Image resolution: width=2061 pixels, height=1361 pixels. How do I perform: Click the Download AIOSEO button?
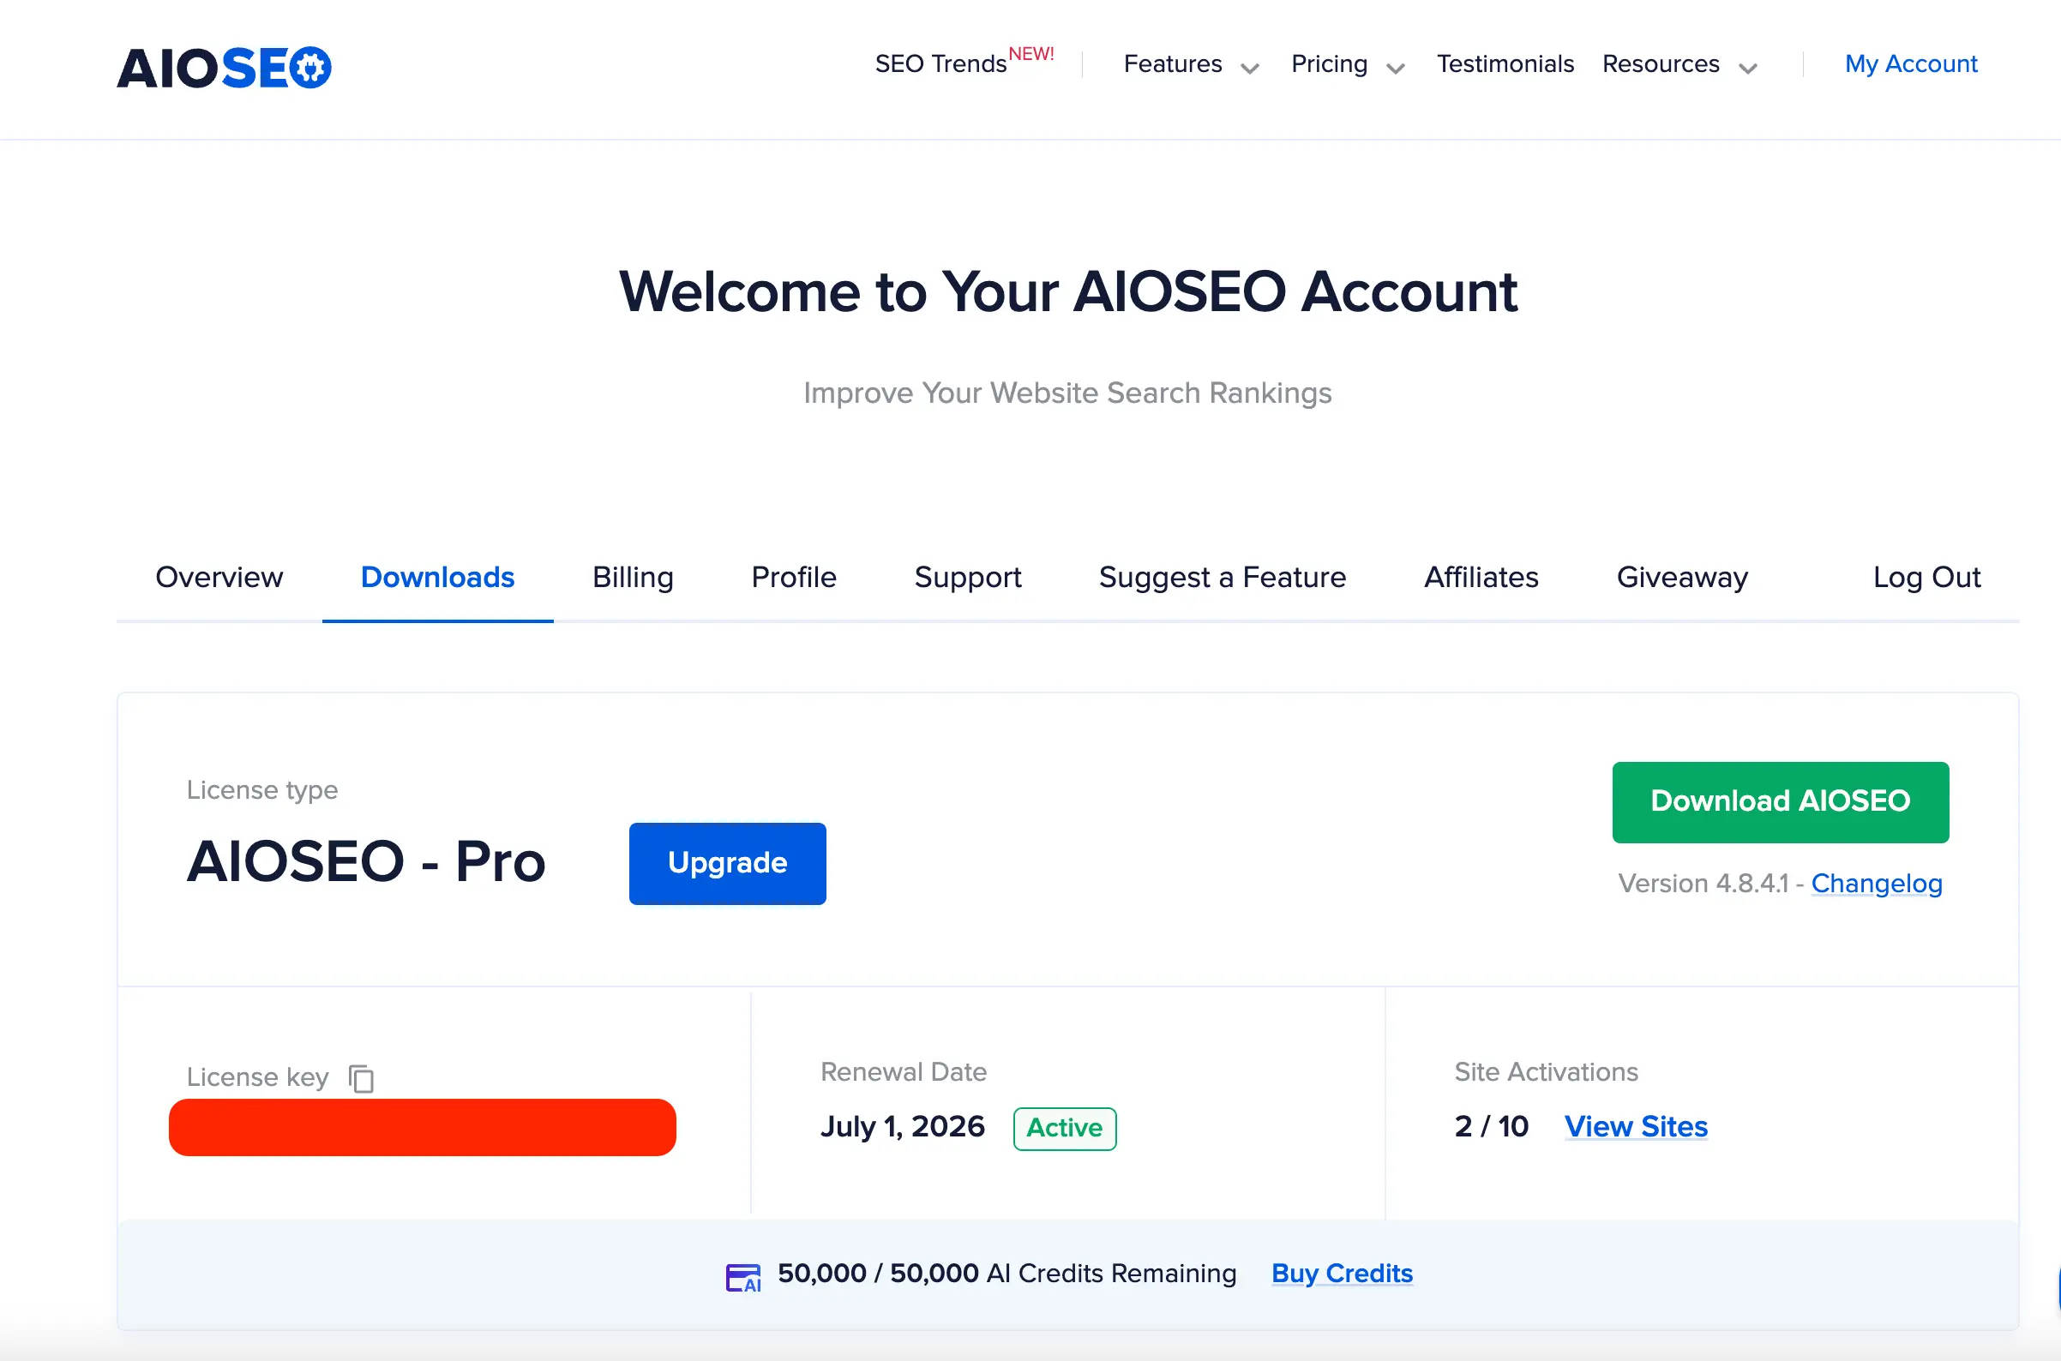(x=1781, y=802)
